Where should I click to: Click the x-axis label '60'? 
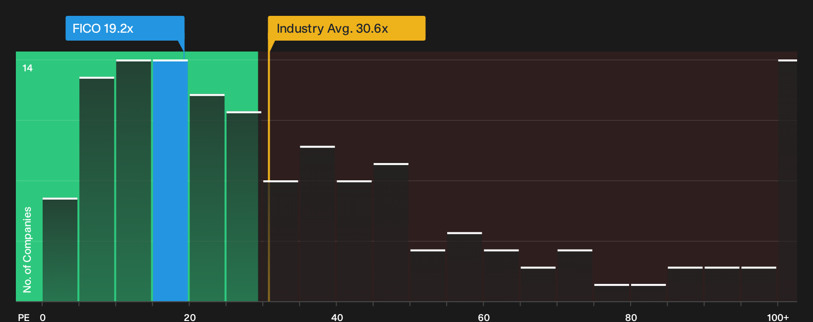(484, 317)
